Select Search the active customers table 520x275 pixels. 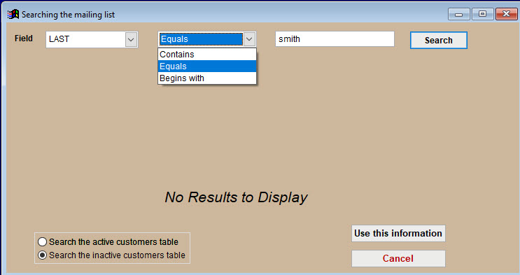[x=108, y=242]
